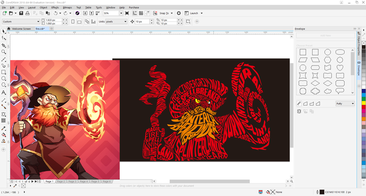The width and height of the screenshot is (366, 196).
Task: Open the Redo history dropdown arrow
Action: coord(70,13)
